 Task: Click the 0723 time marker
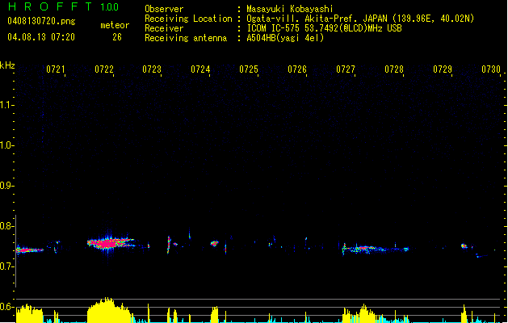[x=152, y=69]
